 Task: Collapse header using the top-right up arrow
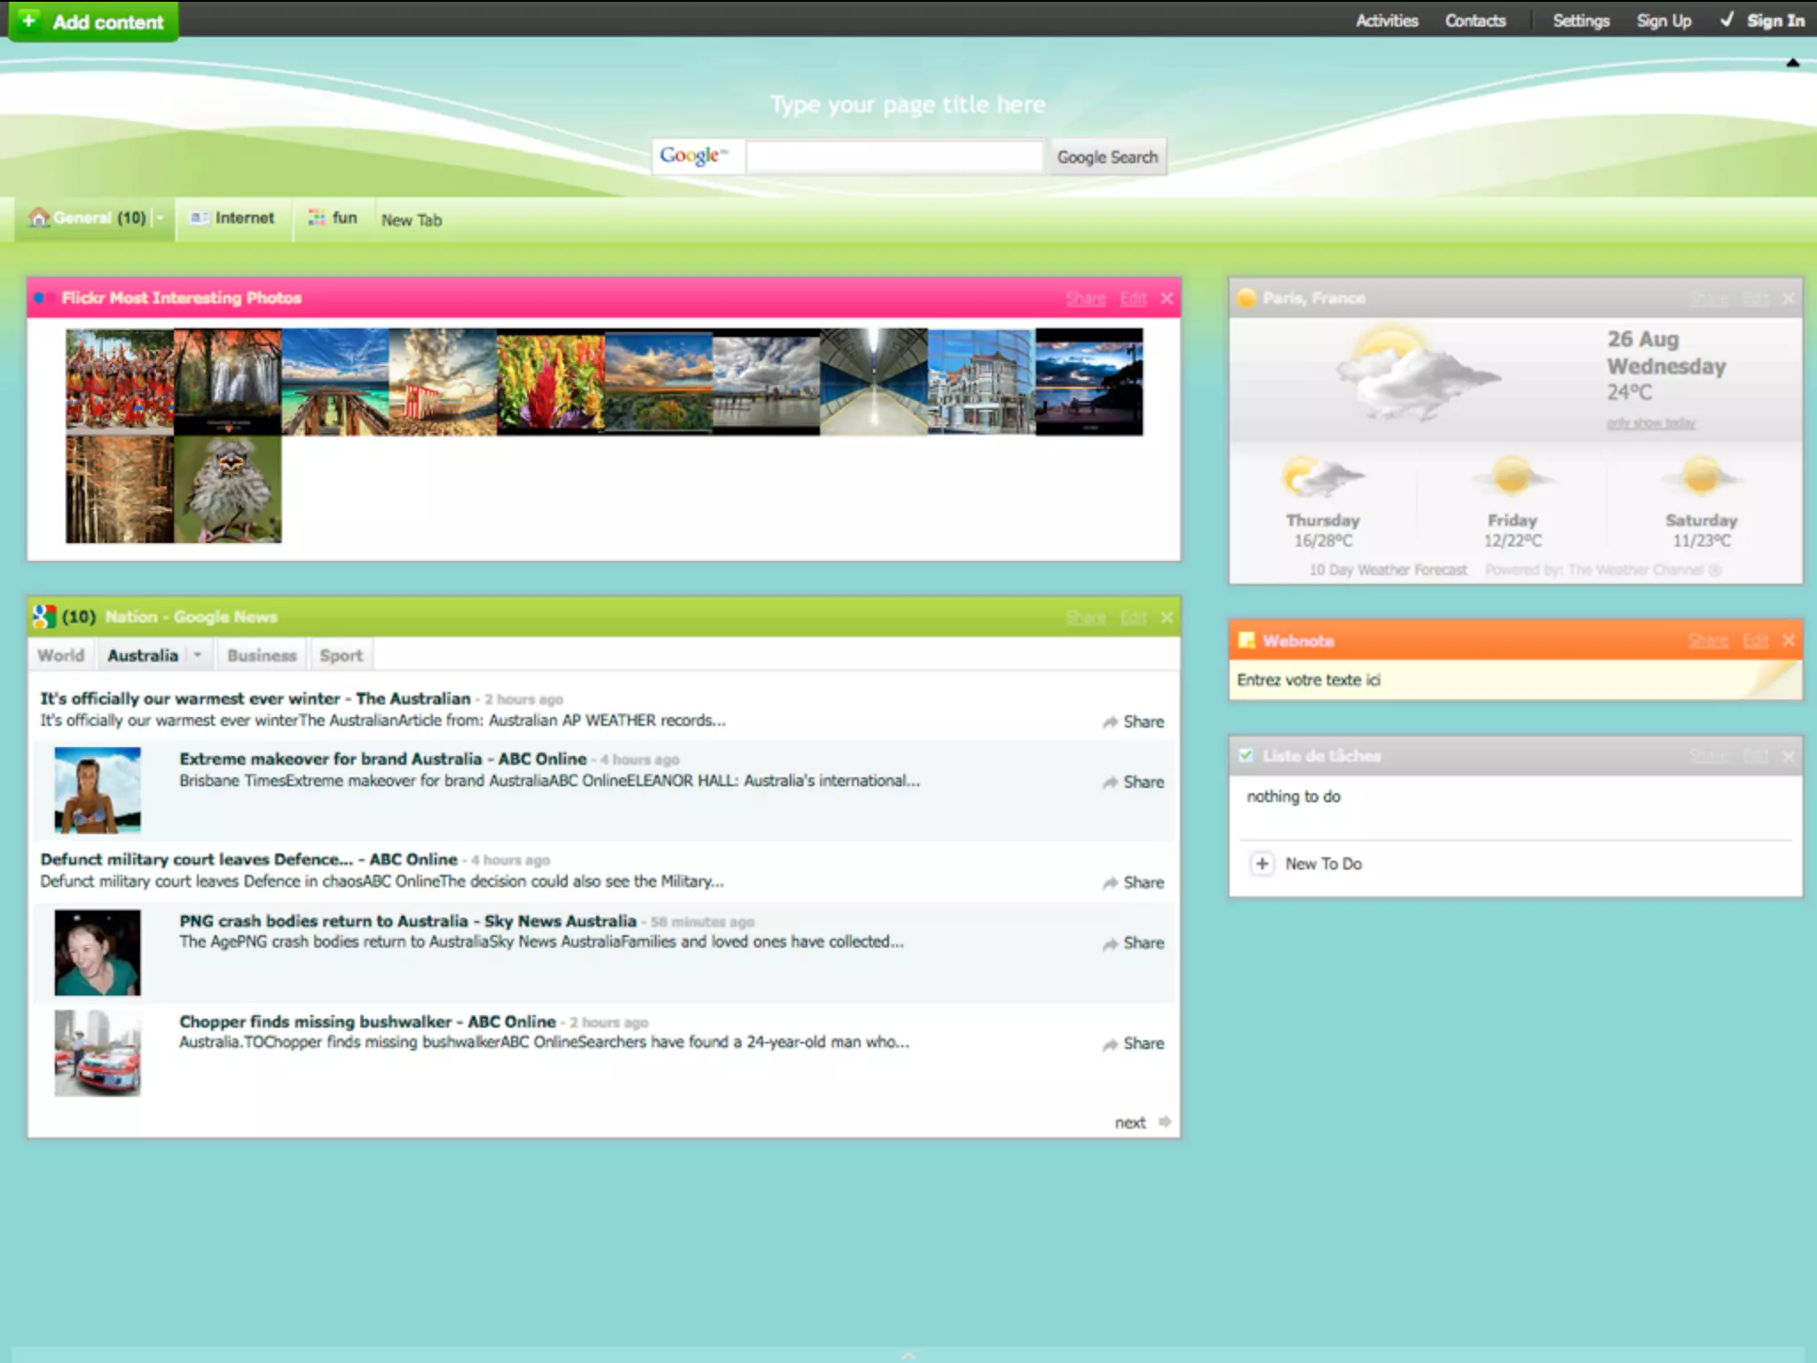(1792, 63)
